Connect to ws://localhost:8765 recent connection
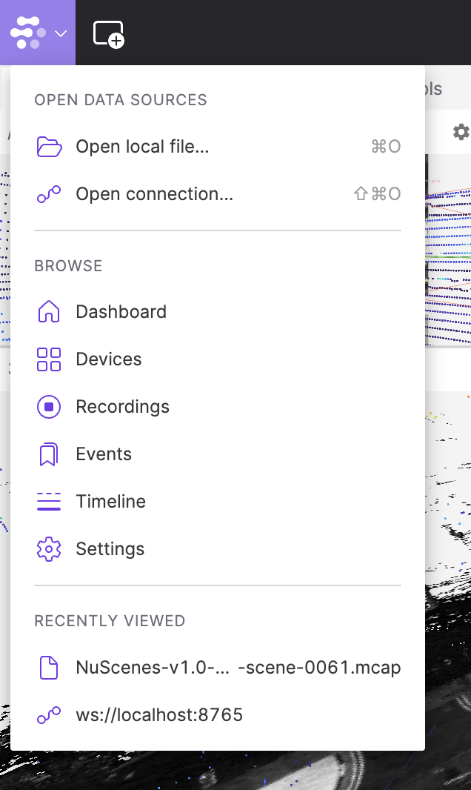Screen dimensions: 471x790 pyautogui.click(x=159, y=714)
